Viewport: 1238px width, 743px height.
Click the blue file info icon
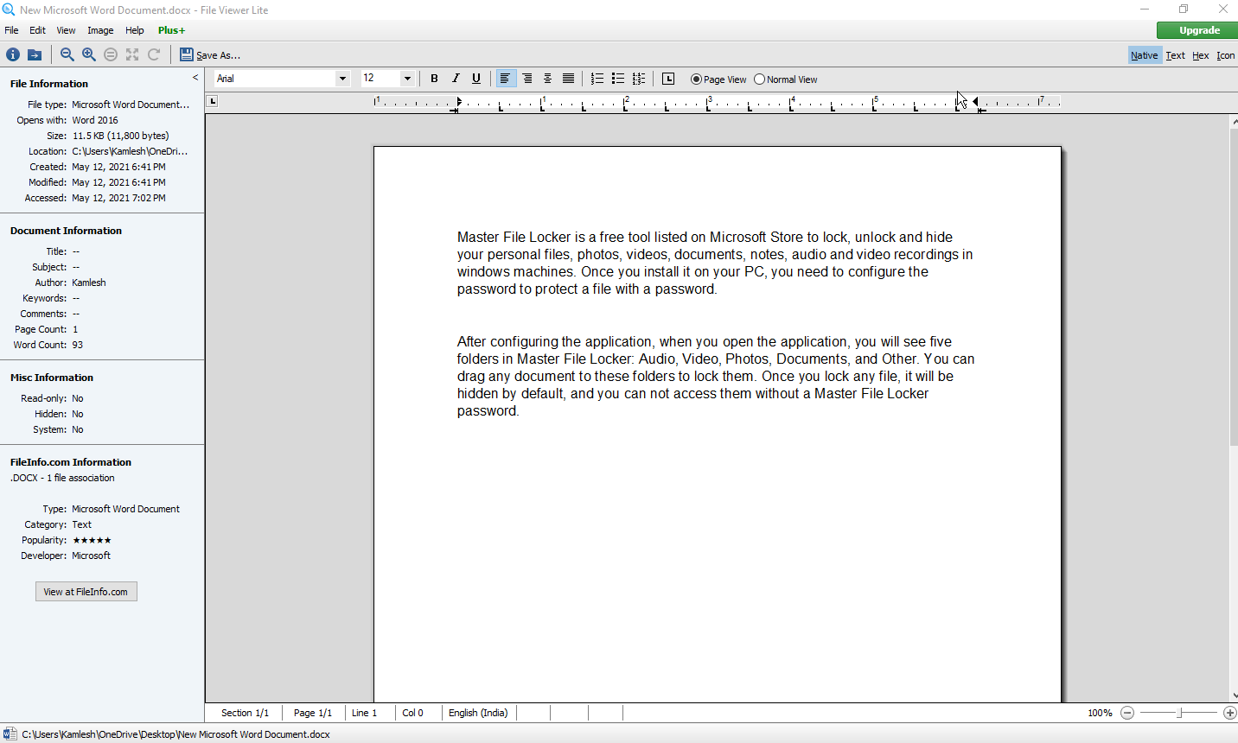click(x=13, y=54)
